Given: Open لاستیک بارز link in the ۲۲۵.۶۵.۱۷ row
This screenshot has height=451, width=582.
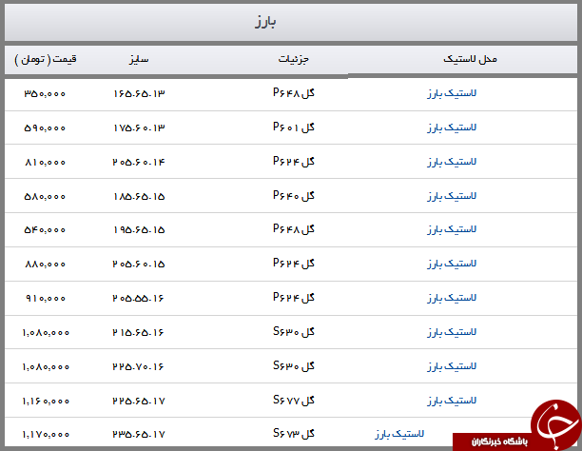Looking at the screenshot, I should [x=452, y=401].
